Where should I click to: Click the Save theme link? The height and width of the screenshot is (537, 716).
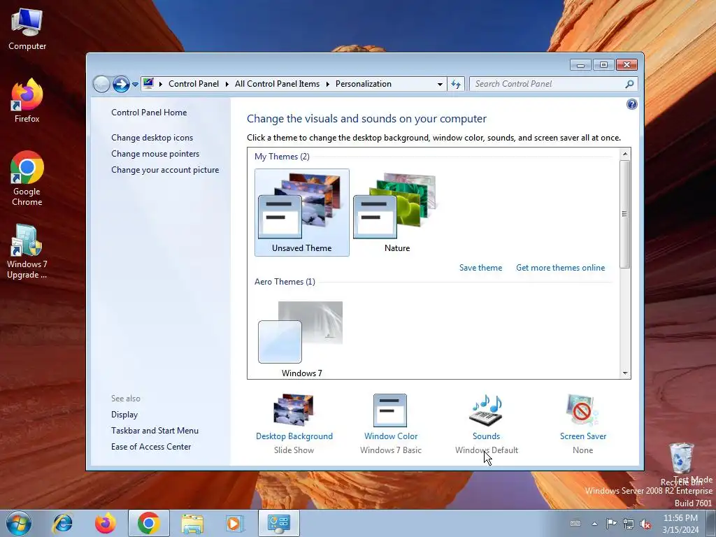[x=480, y=268]
